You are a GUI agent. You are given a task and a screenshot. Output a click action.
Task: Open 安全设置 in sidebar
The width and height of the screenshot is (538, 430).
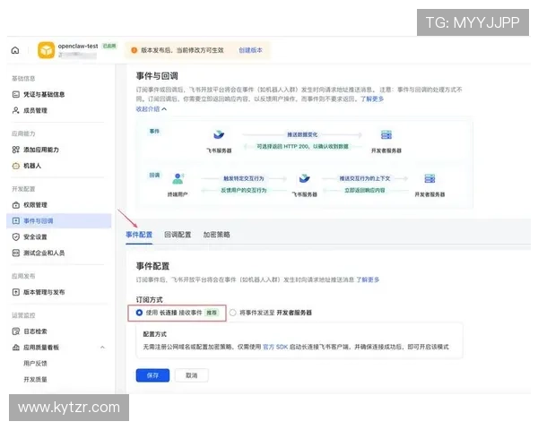pos(35,236)
